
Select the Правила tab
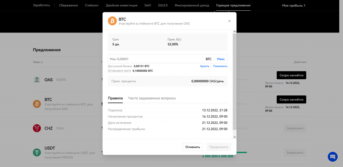(x=115, y=98)
